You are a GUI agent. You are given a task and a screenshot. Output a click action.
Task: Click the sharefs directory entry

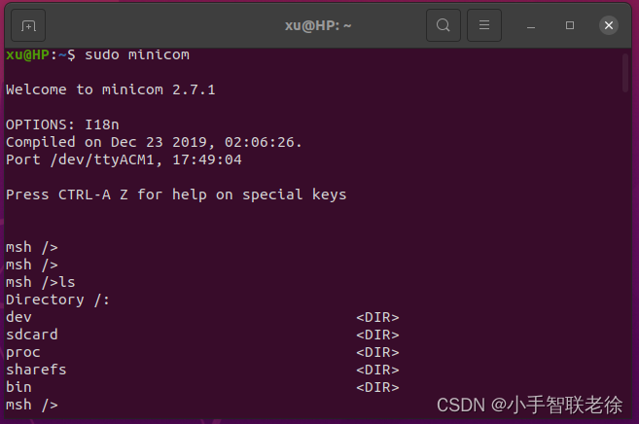click(x=36, y=370)
